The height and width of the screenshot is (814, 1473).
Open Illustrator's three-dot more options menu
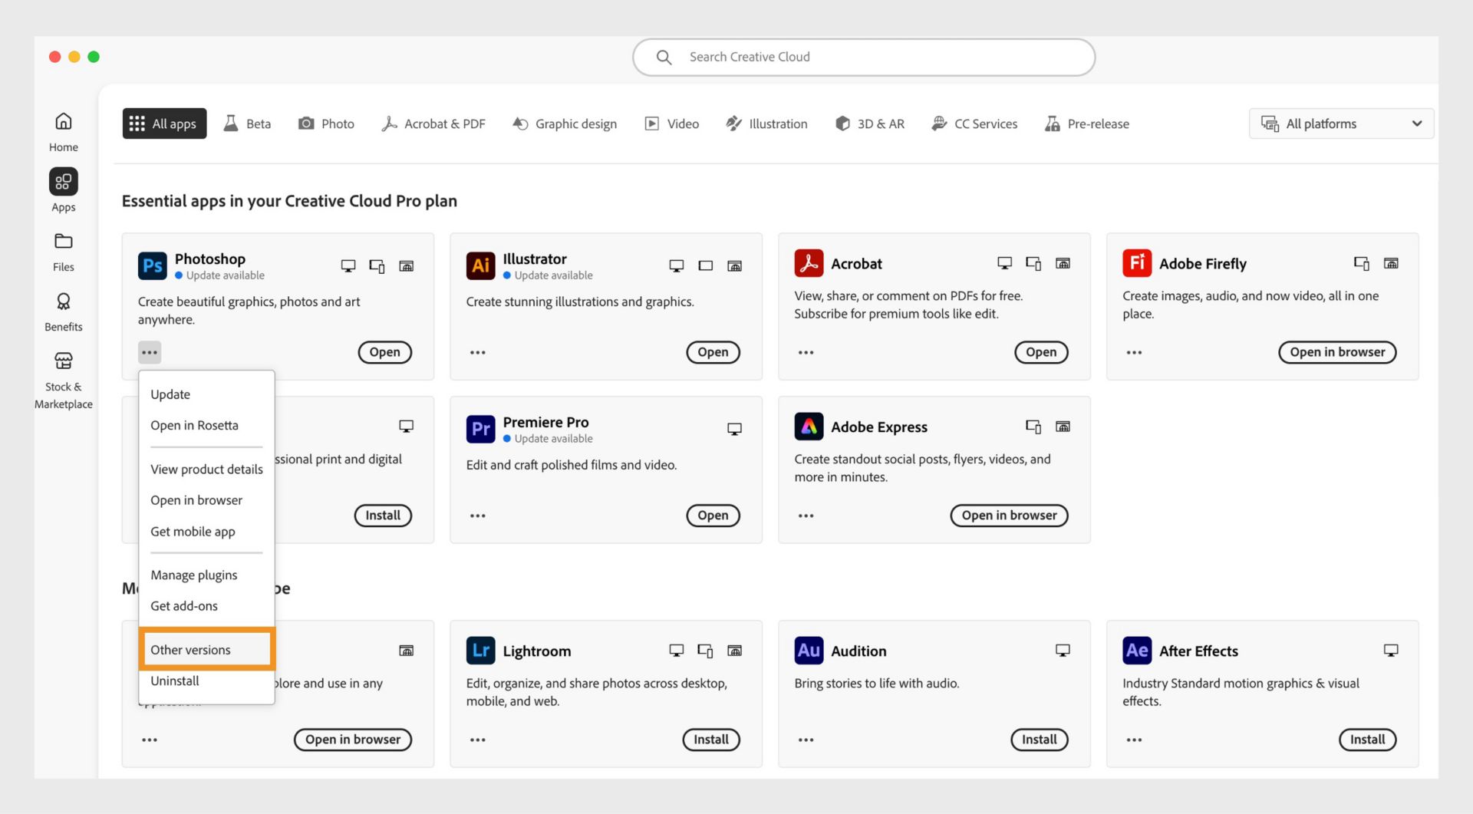point(478,353)
